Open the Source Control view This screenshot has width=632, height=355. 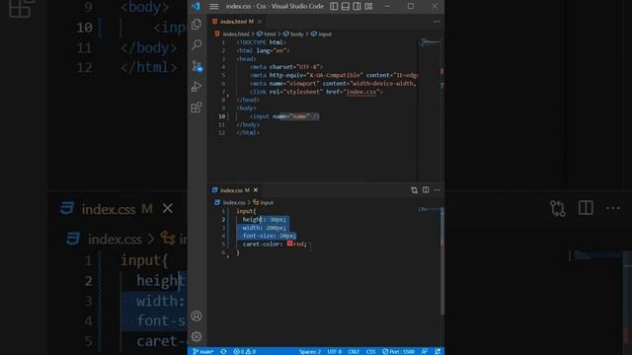click(x=197, y=66)
